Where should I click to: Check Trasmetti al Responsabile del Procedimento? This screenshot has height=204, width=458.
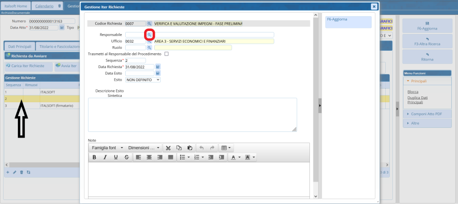coord(166,54)
